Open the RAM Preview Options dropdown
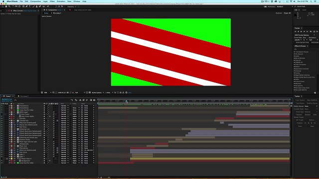 tap(305, 35)
